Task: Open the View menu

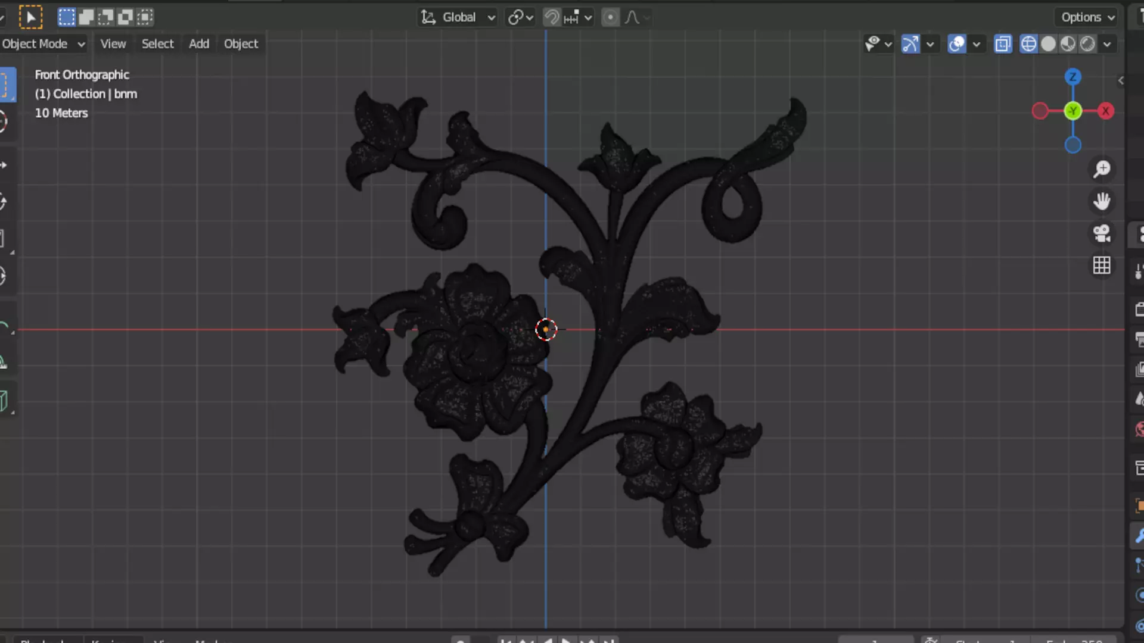Action: tap(113, 43)
